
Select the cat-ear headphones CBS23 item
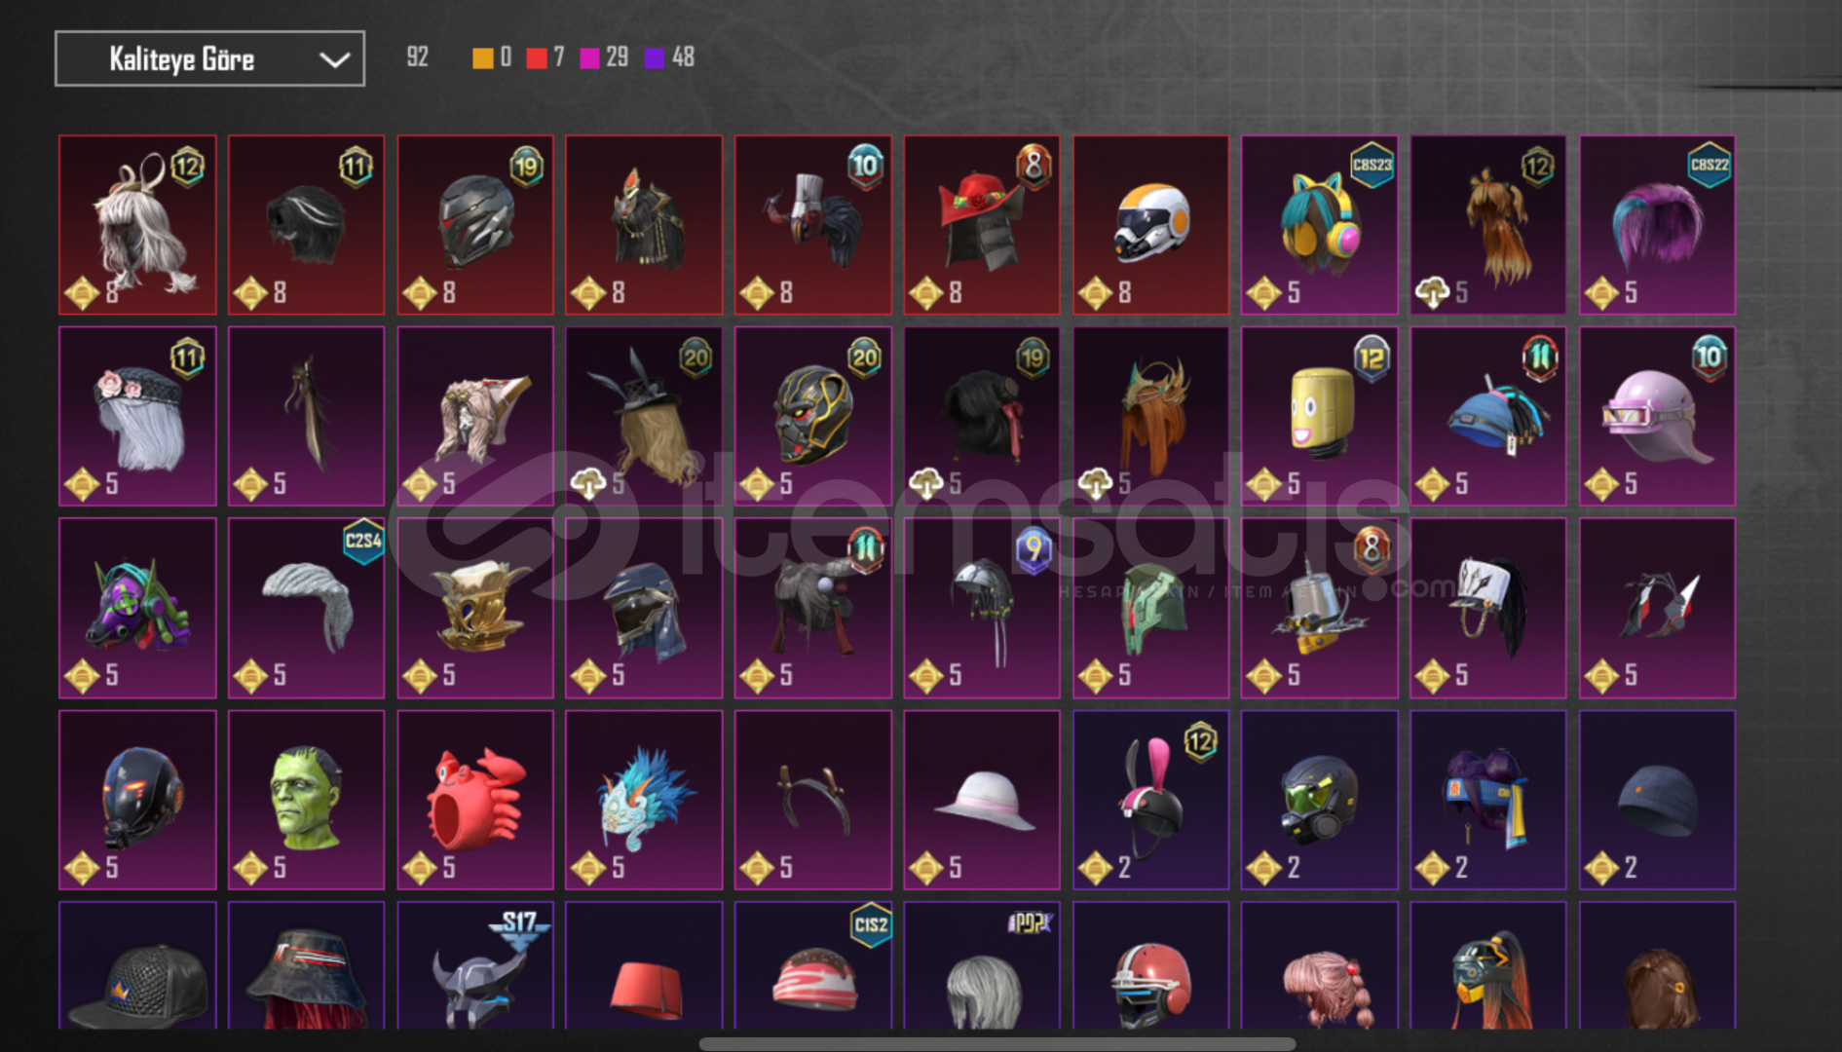click(x=1319, y=225)
